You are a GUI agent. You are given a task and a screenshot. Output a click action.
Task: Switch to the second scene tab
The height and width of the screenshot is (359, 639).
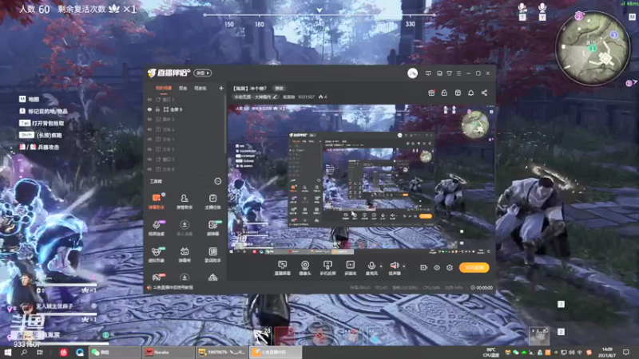pyautogui.click(x=183, y=89)
